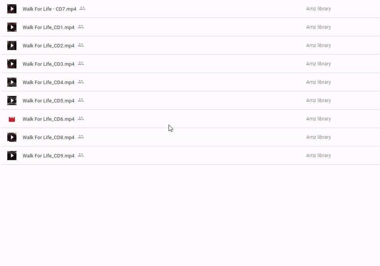Click the shared icon beside Walk For Life - CD7.mp4
The image size is (380, 266).
(x=82, y=8)
